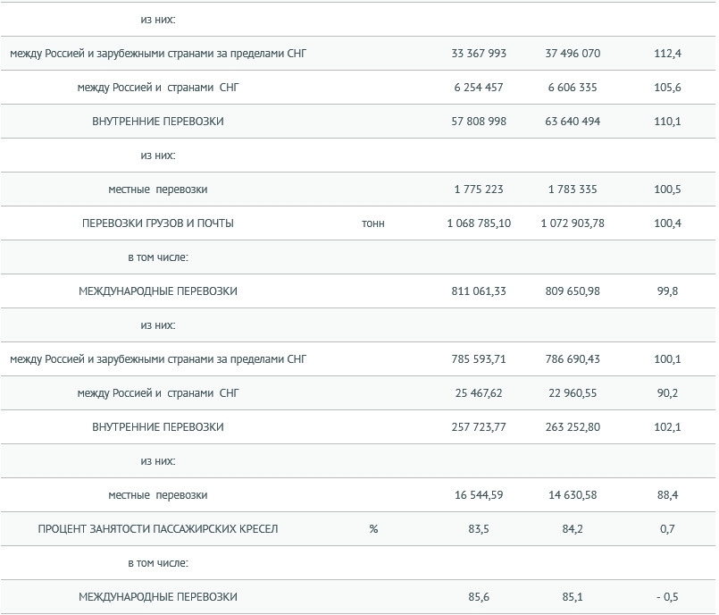719x615 pixels.
Task: Select the ПРОЦЕНТ ЗАНЯТОСТИ ПАССАЖИРСКИХ КРЕСЕЛ label
Action: 158,528
